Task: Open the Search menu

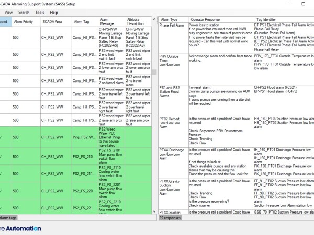Action: [24, 13]
